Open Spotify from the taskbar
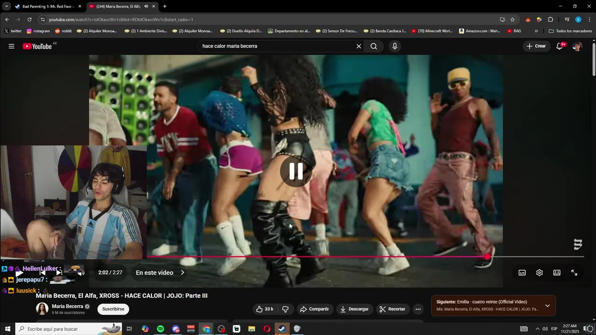The height and width of the screenshot is (335, 596). point(161,329)
